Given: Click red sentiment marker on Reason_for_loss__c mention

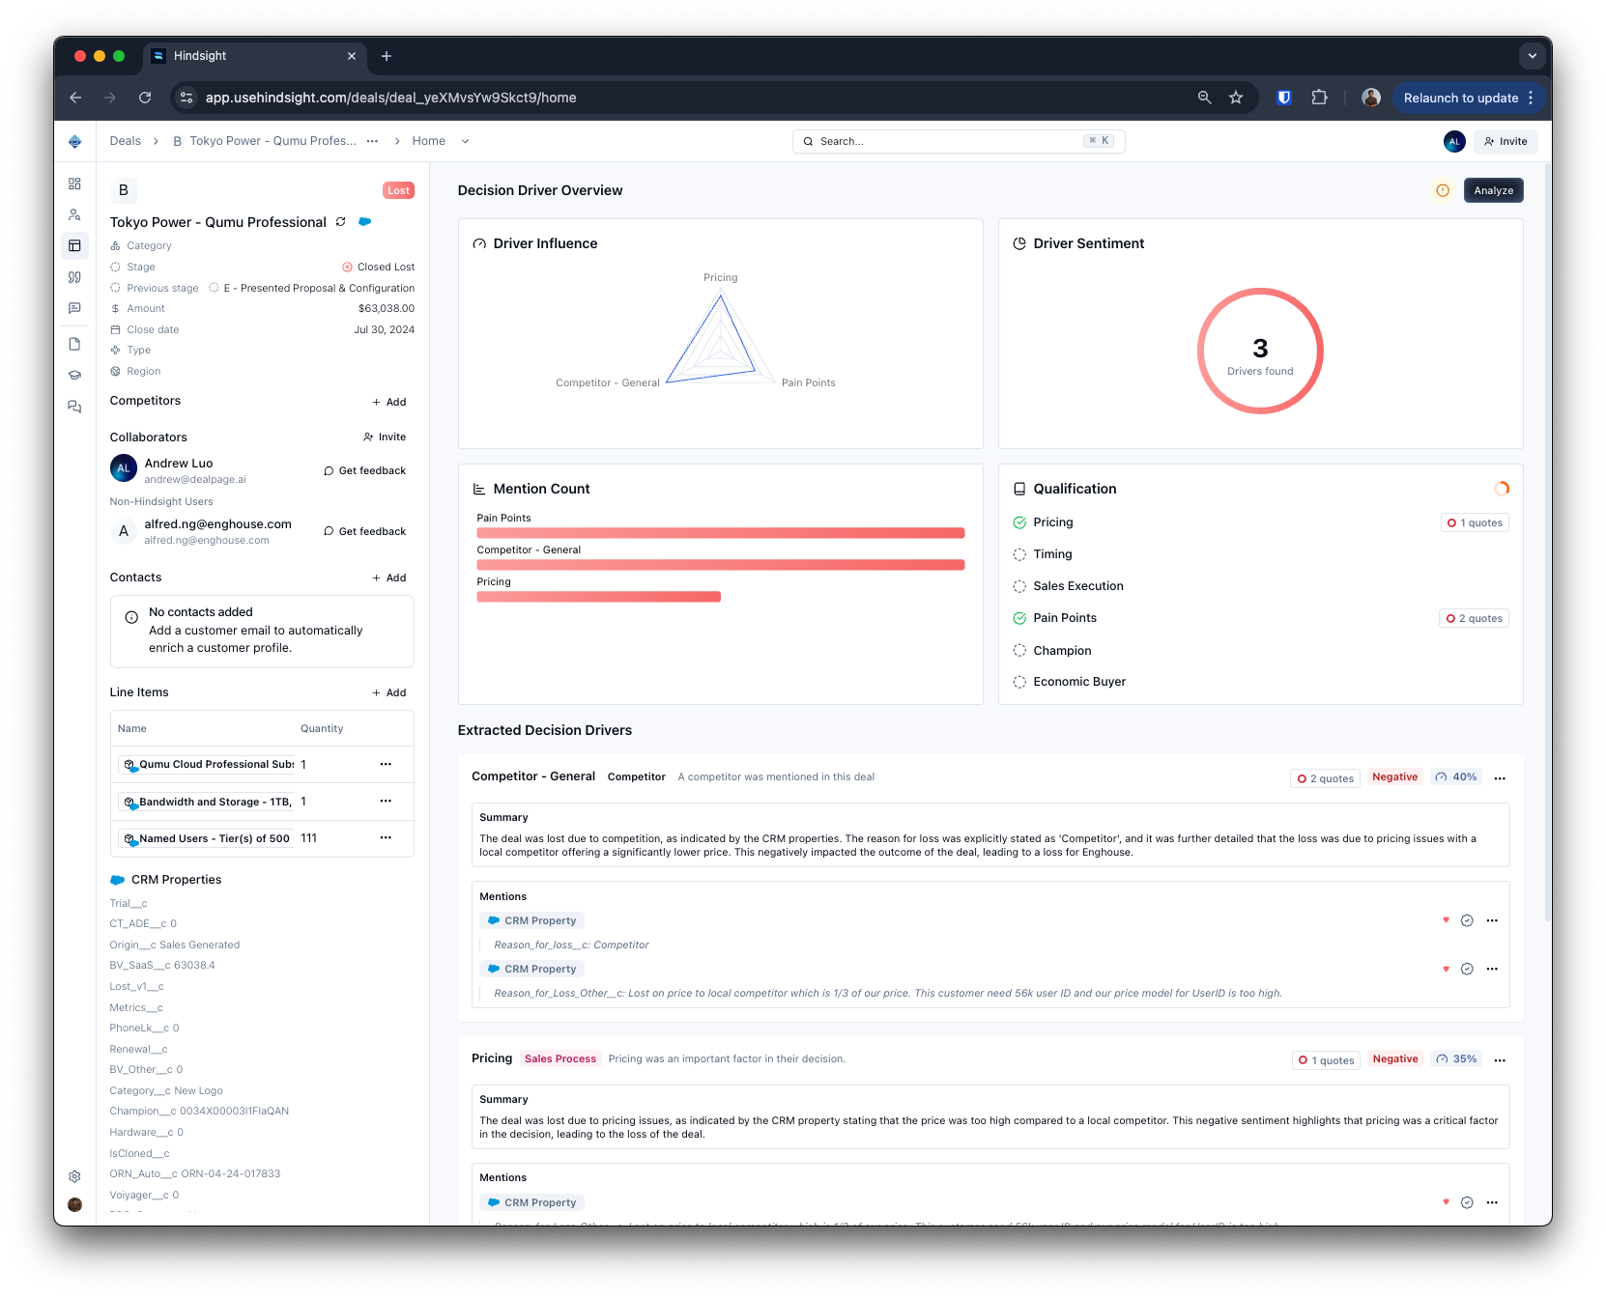Looking at the screenshot, I should point(1446,920).
